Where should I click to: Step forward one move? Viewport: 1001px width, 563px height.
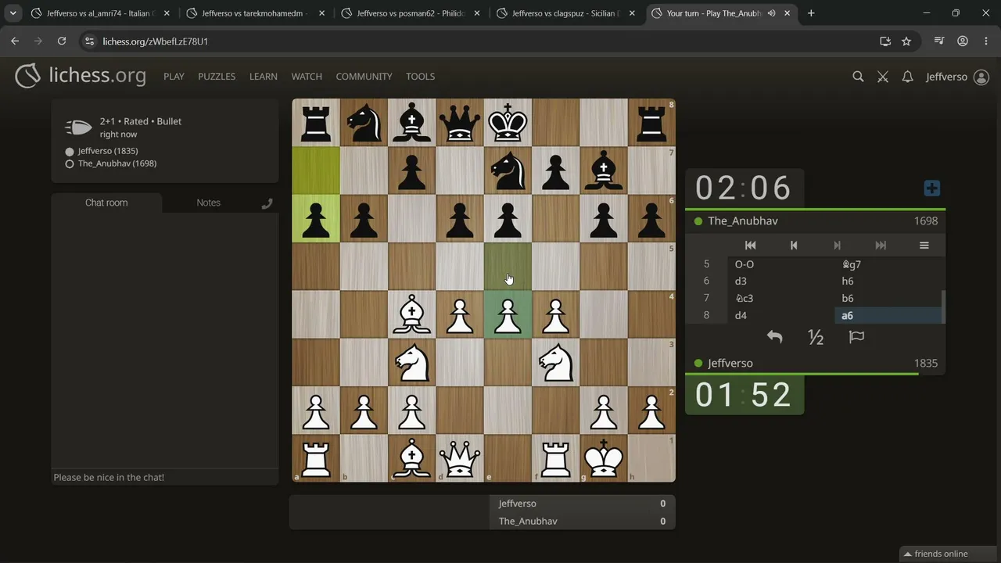tap(837, 246)
